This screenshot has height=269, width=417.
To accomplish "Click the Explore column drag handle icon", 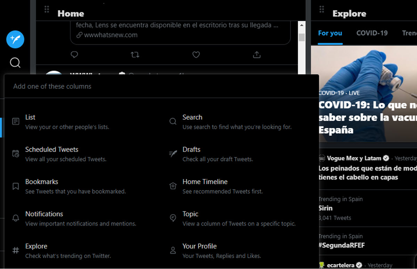I will (x=322, y=9).
